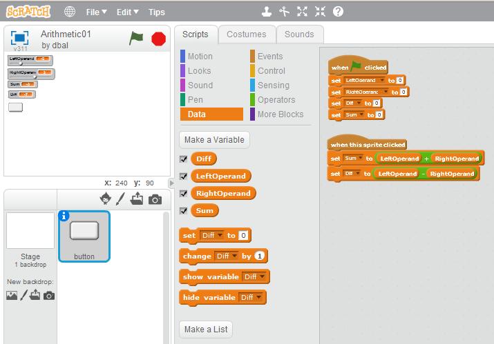Screen dimensions: 494x344
Task: Select the Stage thumbnail
Action: (x=30, y=230)
